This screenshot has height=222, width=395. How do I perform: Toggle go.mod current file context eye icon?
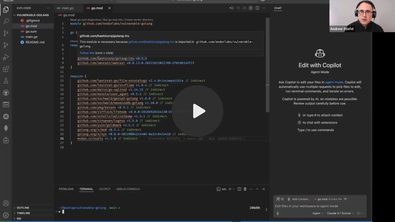click(345, 199)
